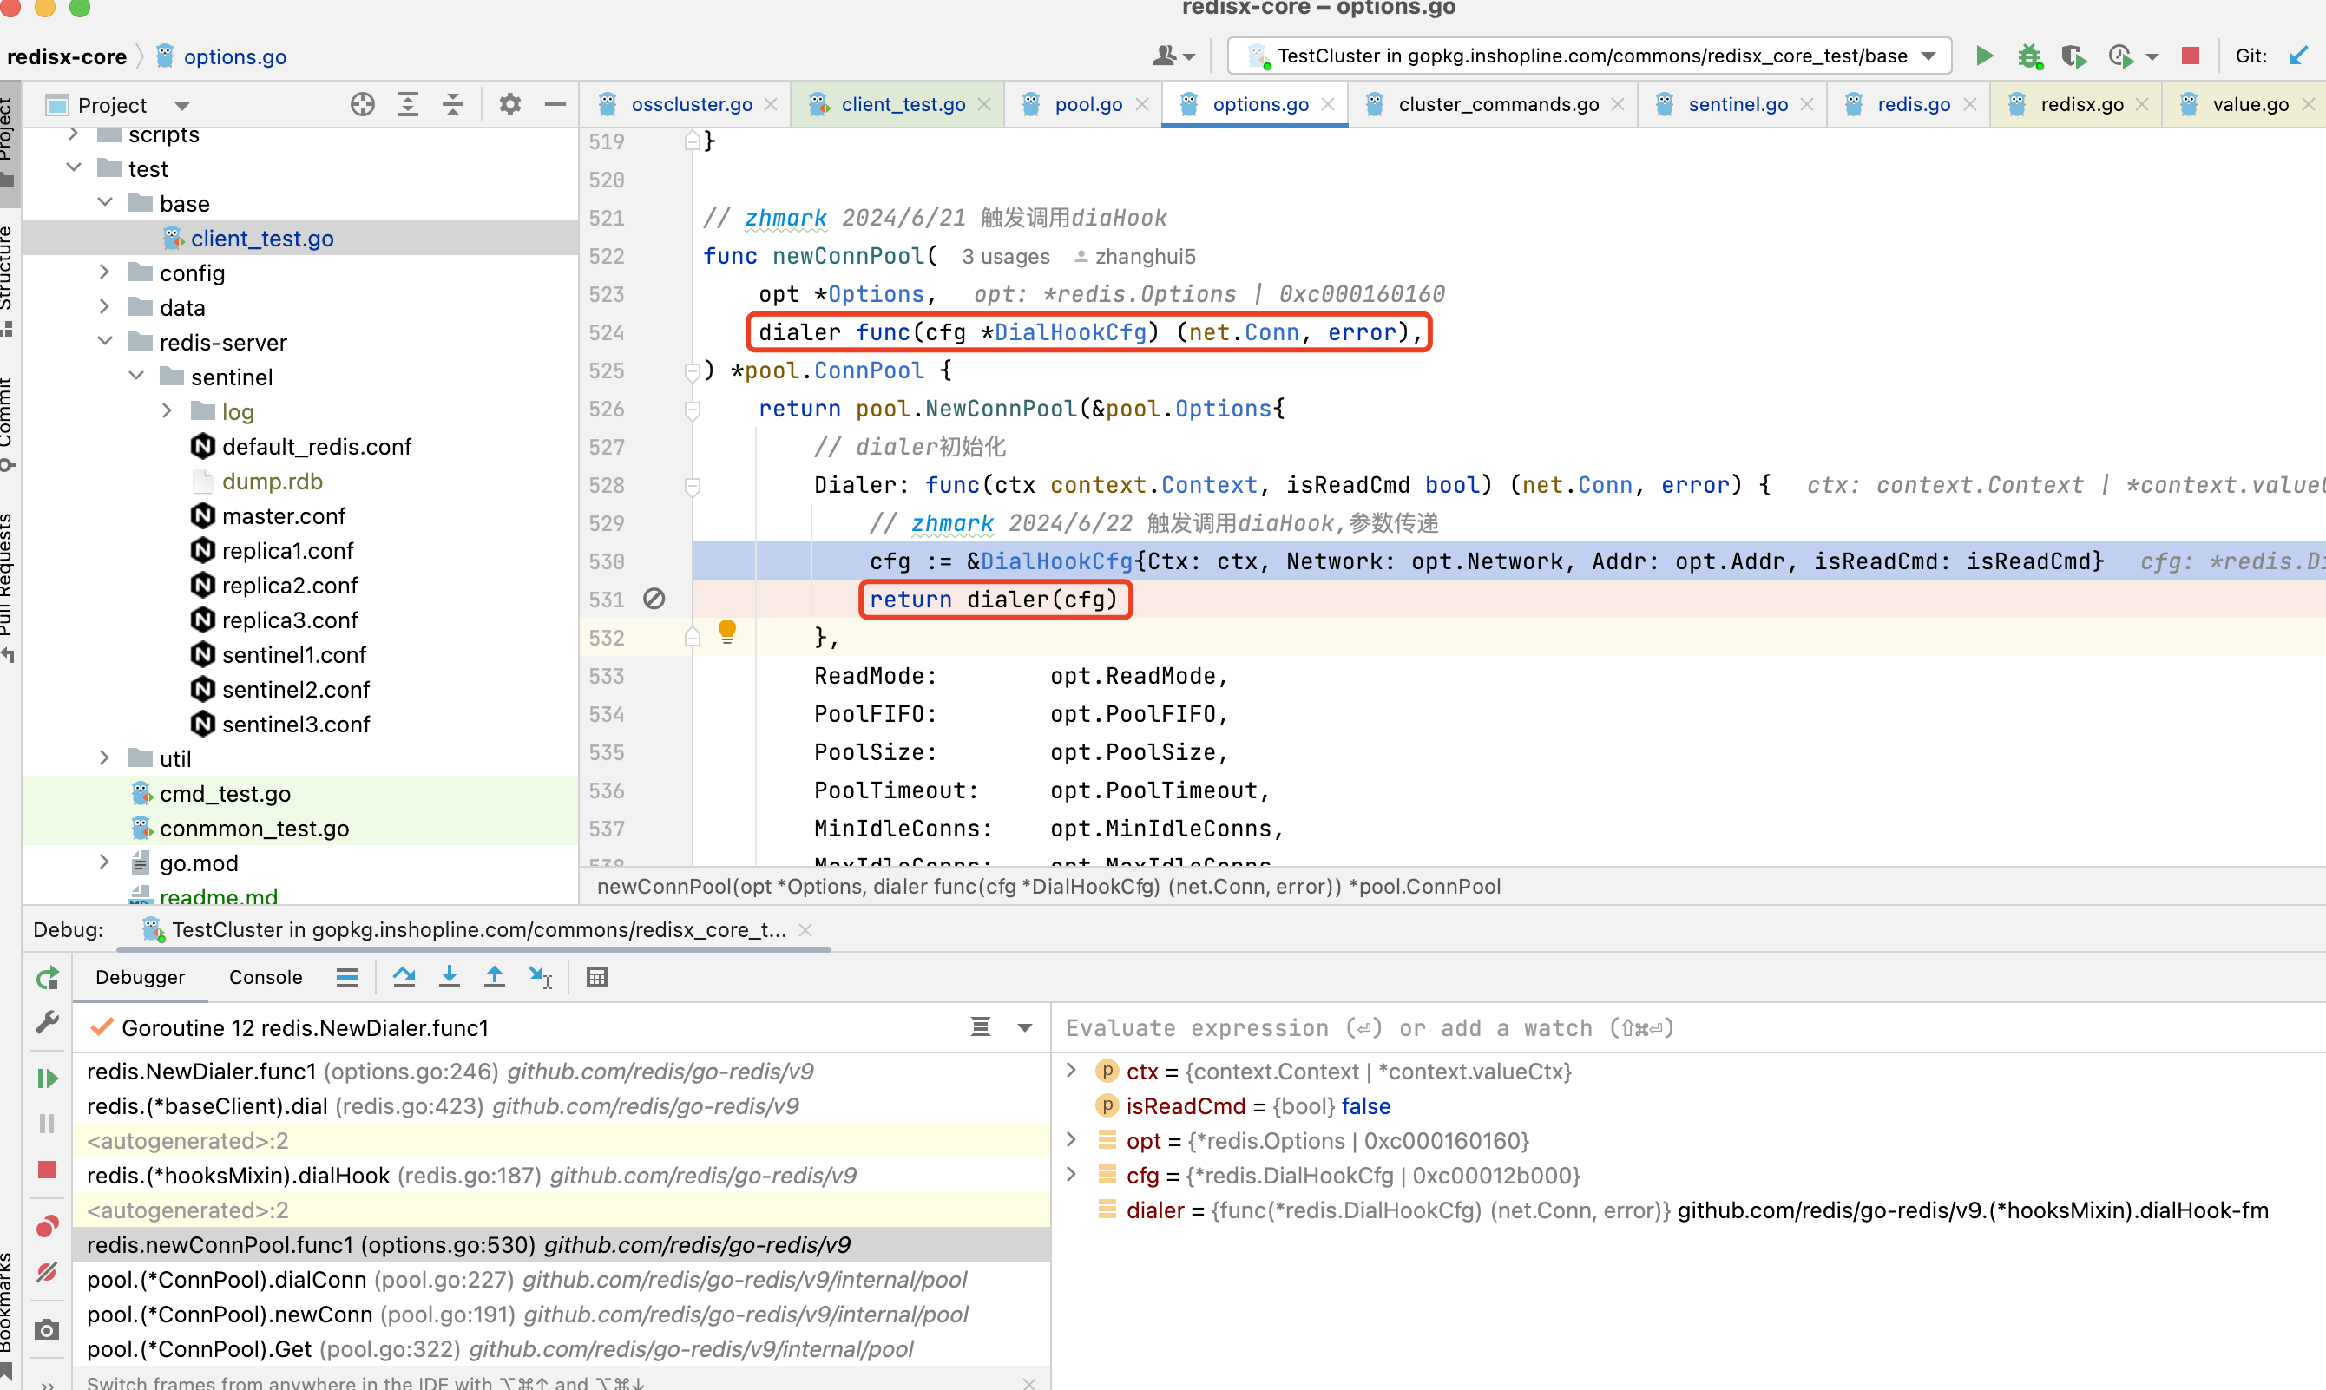
Task: Close the redisx.go tab
Action: 2141,104
